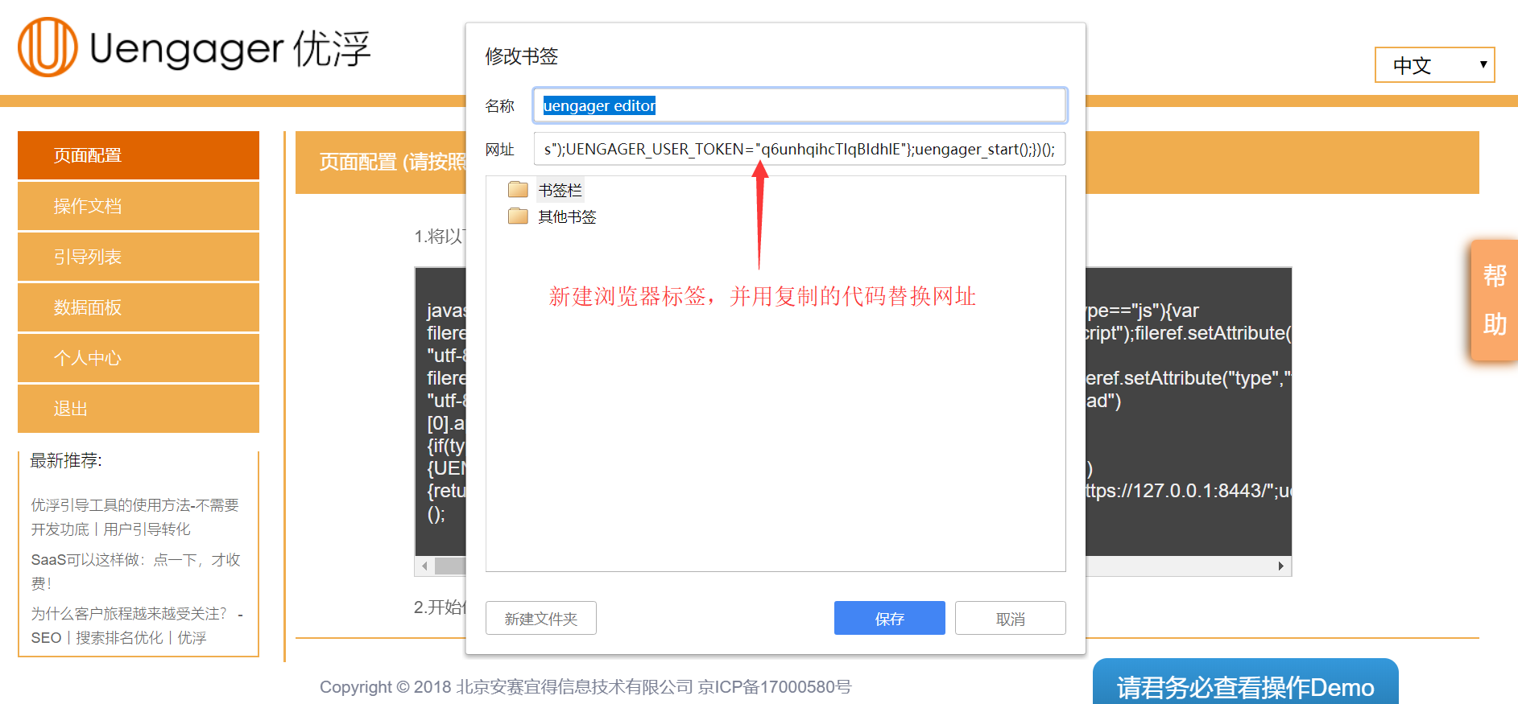Click the Uengager orange logo icon
Viewport: 1518px width, 704px height.
click(48, 47)
